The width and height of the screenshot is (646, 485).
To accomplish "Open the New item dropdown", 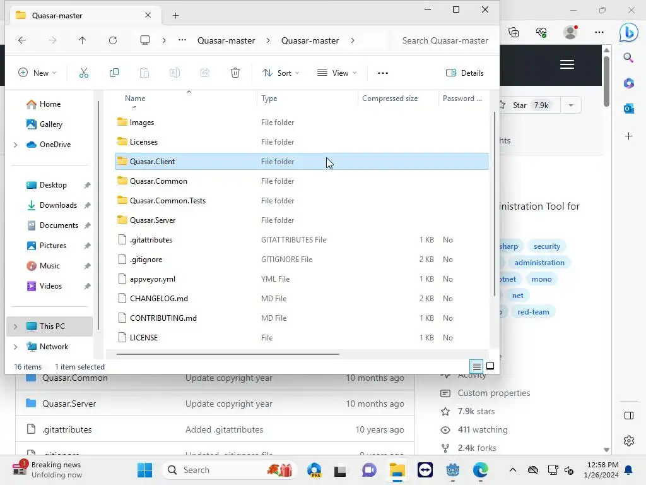I will click(37, 73).
